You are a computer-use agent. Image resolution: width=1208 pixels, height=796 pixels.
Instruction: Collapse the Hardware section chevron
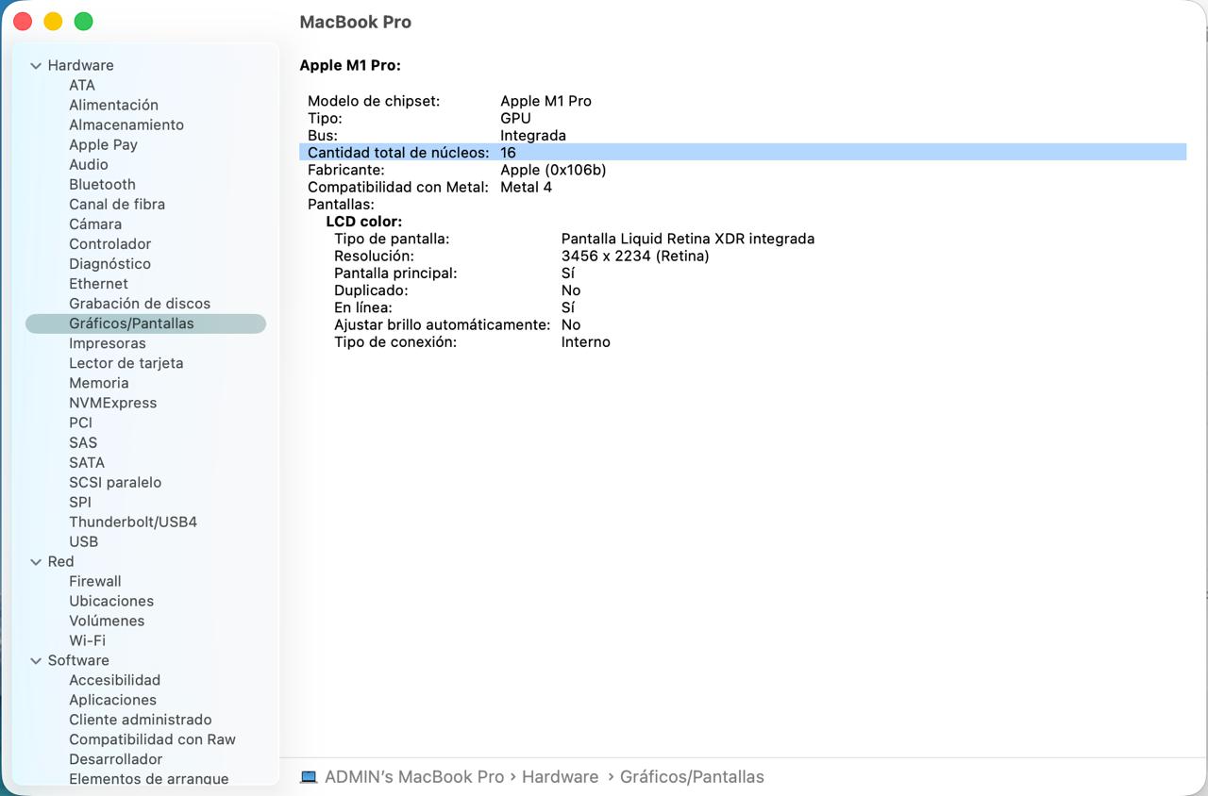[36, 66]
